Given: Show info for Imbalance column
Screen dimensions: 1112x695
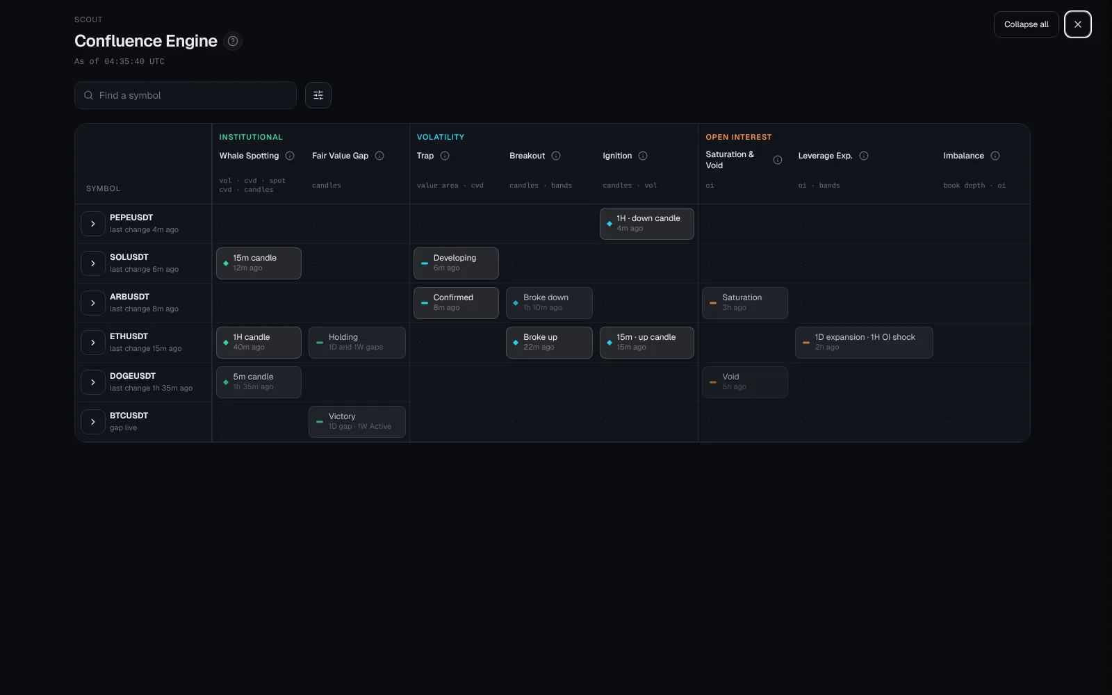Looking at the screenshot, I should click(995, 156).
